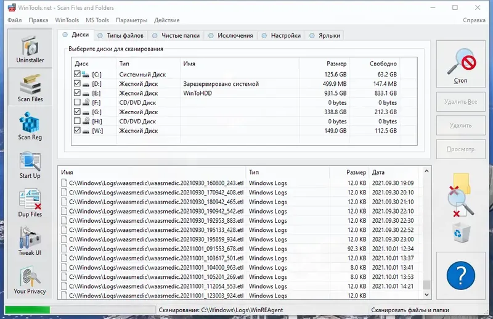Click the C: system drive icon

pyautogui.click(x=86, y=74)
